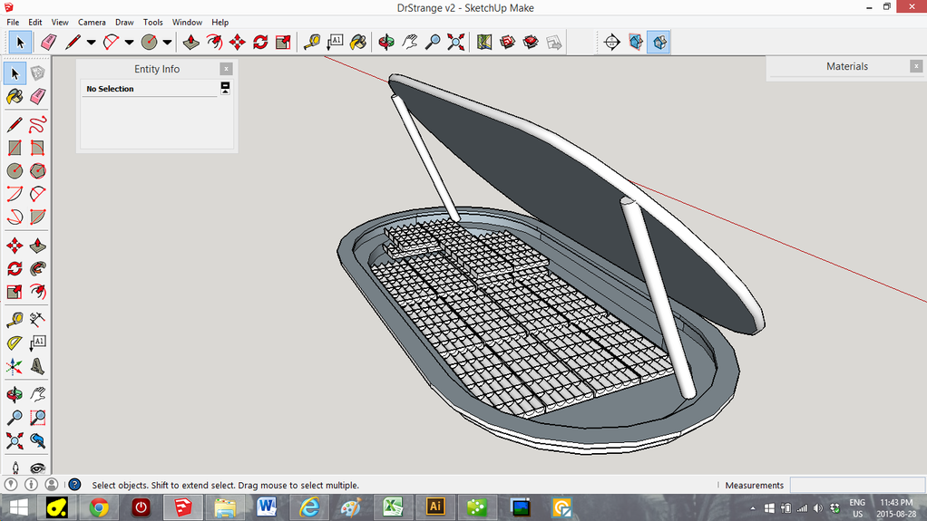Select Scale tool in the left tool set
The height and width of the screenshot is (521, 927).
coord(15,292)
